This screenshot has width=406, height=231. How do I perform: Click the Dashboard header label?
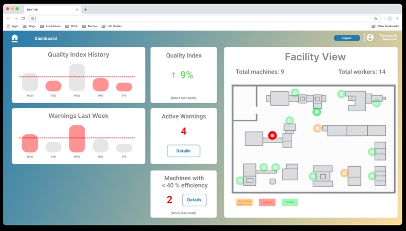click(45, 38)
